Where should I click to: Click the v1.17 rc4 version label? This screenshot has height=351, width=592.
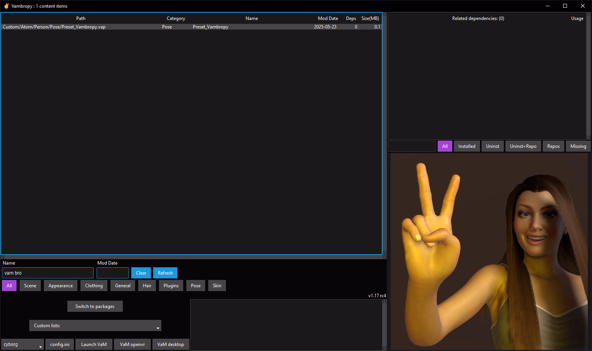click(x=377, y=296)
